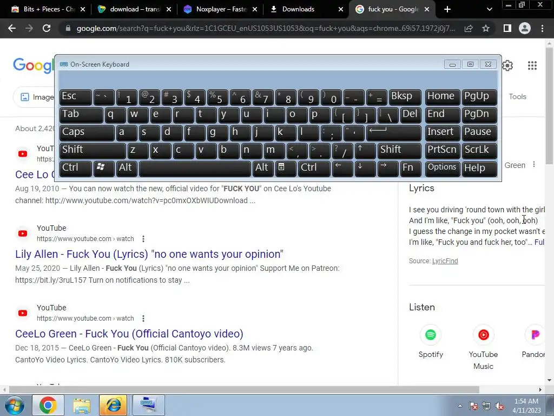Open Chrome from the taskbar
The image size is (554, 416).
(x=48, y=405)
